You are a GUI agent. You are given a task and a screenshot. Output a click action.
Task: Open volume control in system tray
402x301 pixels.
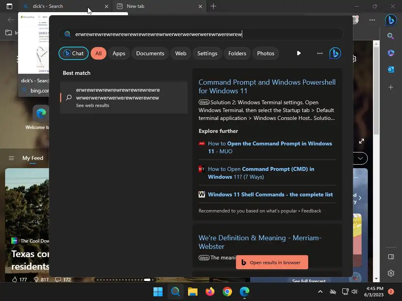(x=354, y=292)
